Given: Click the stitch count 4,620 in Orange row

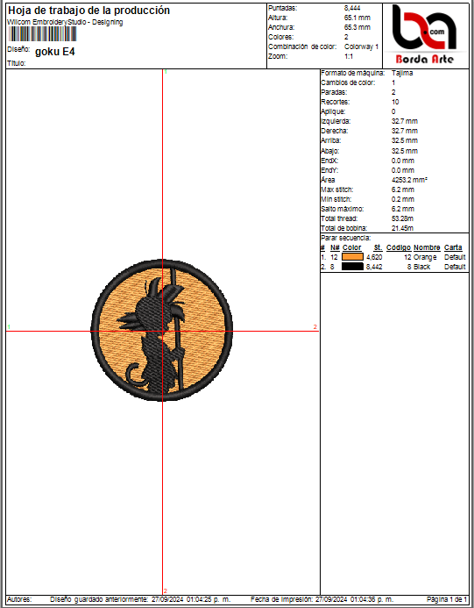Looking at the screenshot, I should click(374, 257).
